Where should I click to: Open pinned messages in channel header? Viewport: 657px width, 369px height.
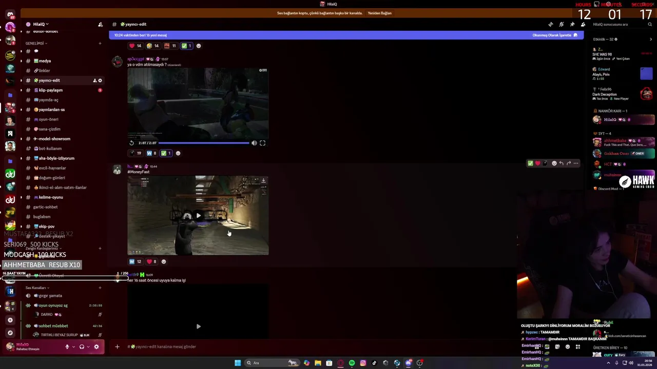[572, 24]
